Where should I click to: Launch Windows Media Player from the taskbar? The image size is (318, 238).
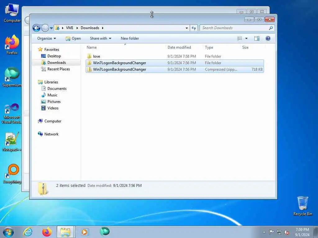84,232
